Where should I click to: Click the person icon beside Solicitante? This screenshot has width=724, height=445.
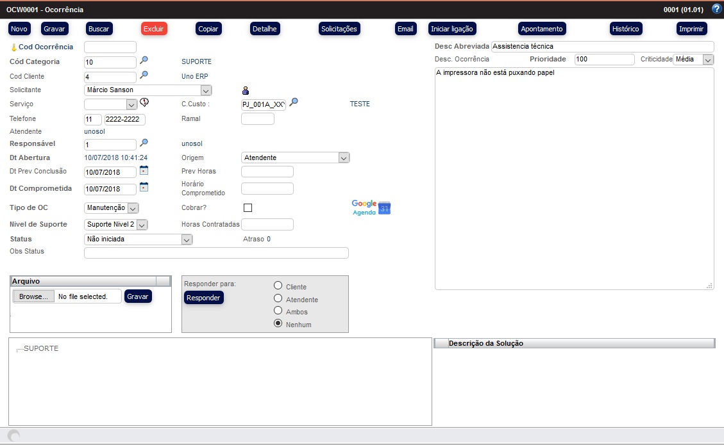click(x=246, y=90)
